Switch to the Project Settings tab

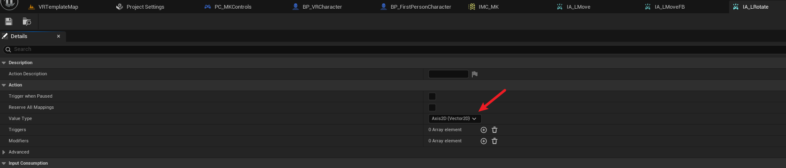pyautogui.click(x=145, y=7)
